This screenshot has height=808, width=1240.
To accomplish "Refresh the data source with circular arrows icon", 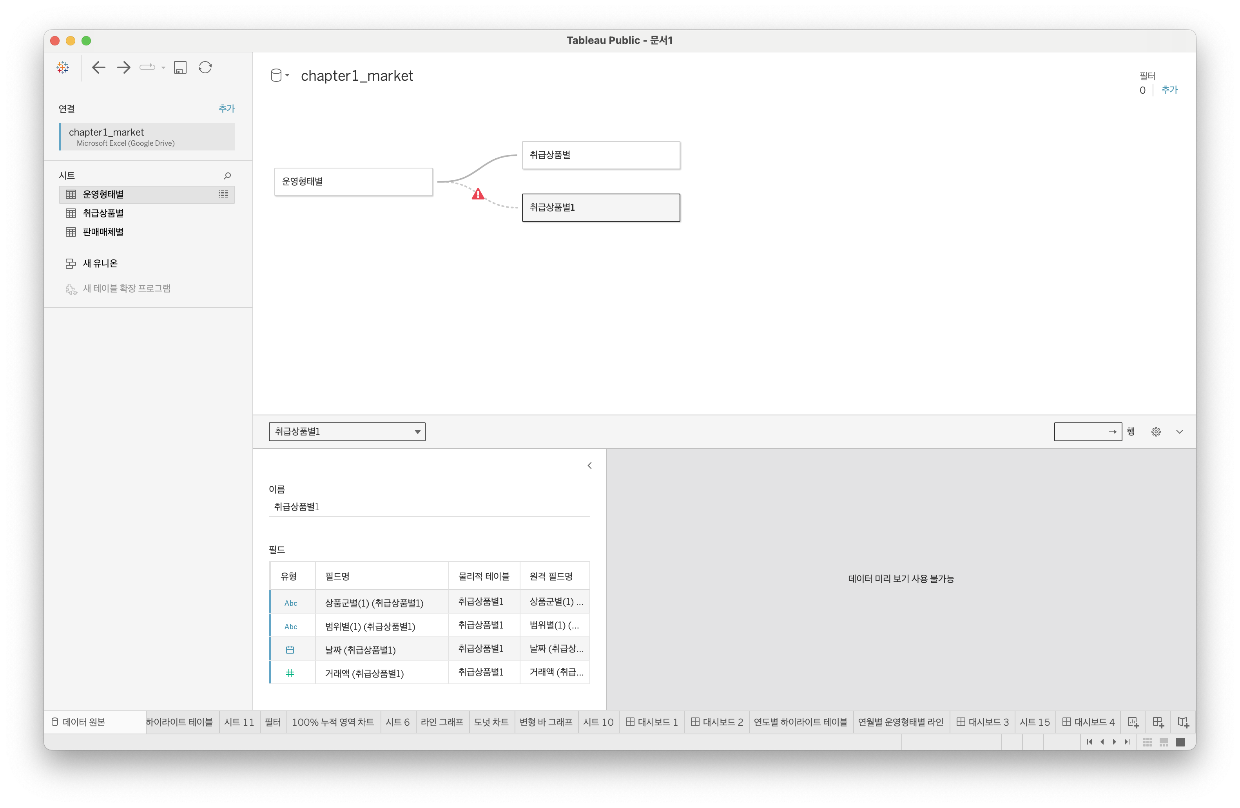I will [205, 67].
